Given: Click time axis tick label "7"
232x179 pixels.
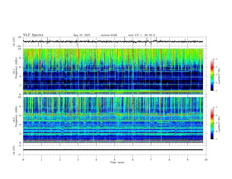Looking at the screenshot, I should pyautogui.click(x=151, y=160).
